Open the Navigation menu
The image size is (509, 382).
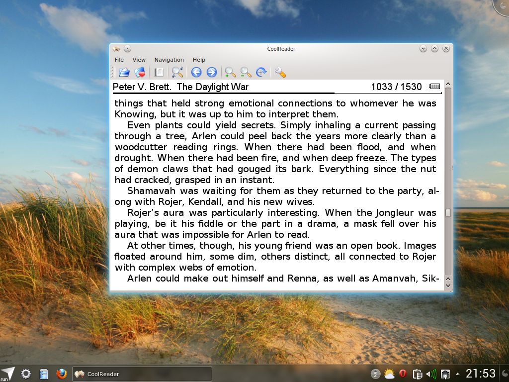[x=169, y=60]
